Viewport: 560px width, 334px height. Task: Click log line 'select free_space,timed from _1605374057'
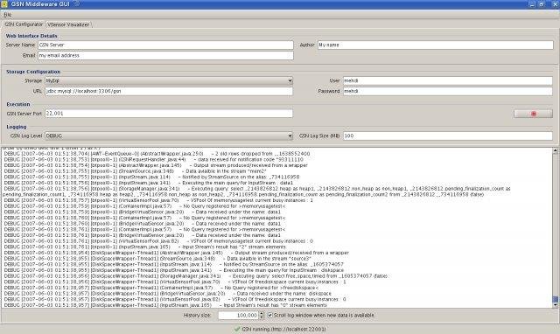[196, 275]
